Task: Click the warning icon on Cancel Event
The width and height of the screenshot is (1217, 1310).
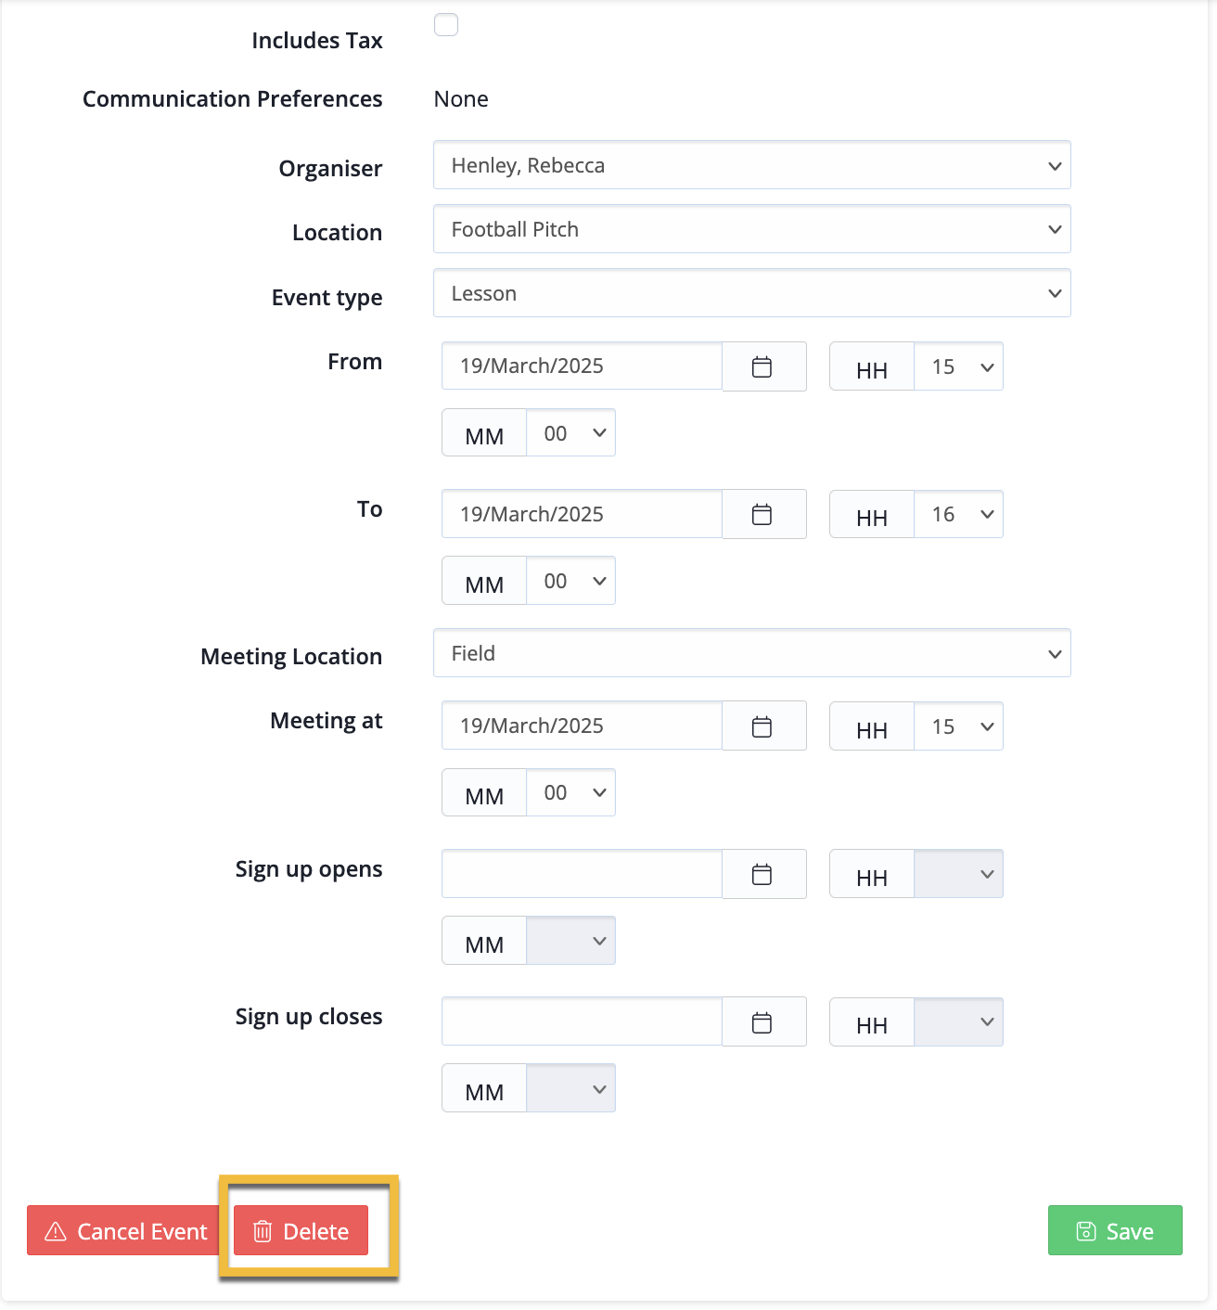Action: (56, 1231)
